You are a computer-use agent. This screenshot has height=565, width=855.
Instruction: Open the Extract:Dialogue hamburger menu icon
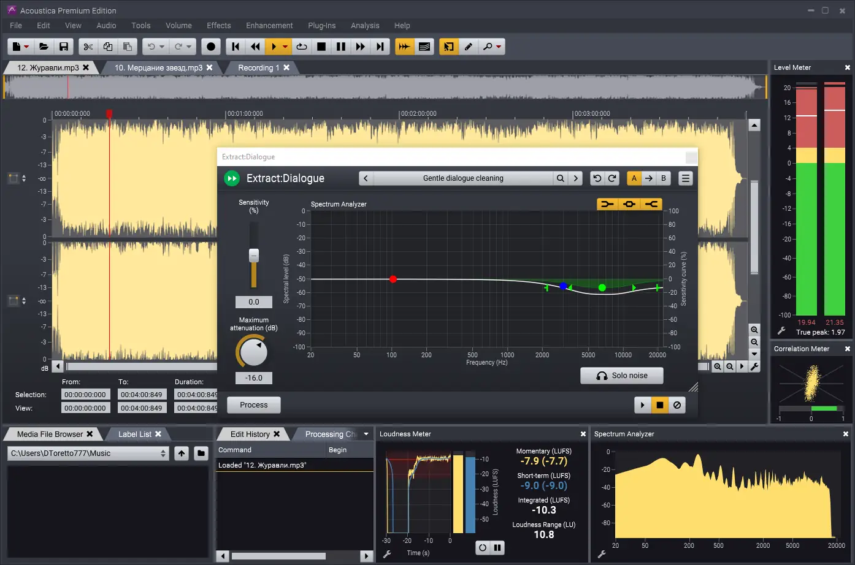685,178
